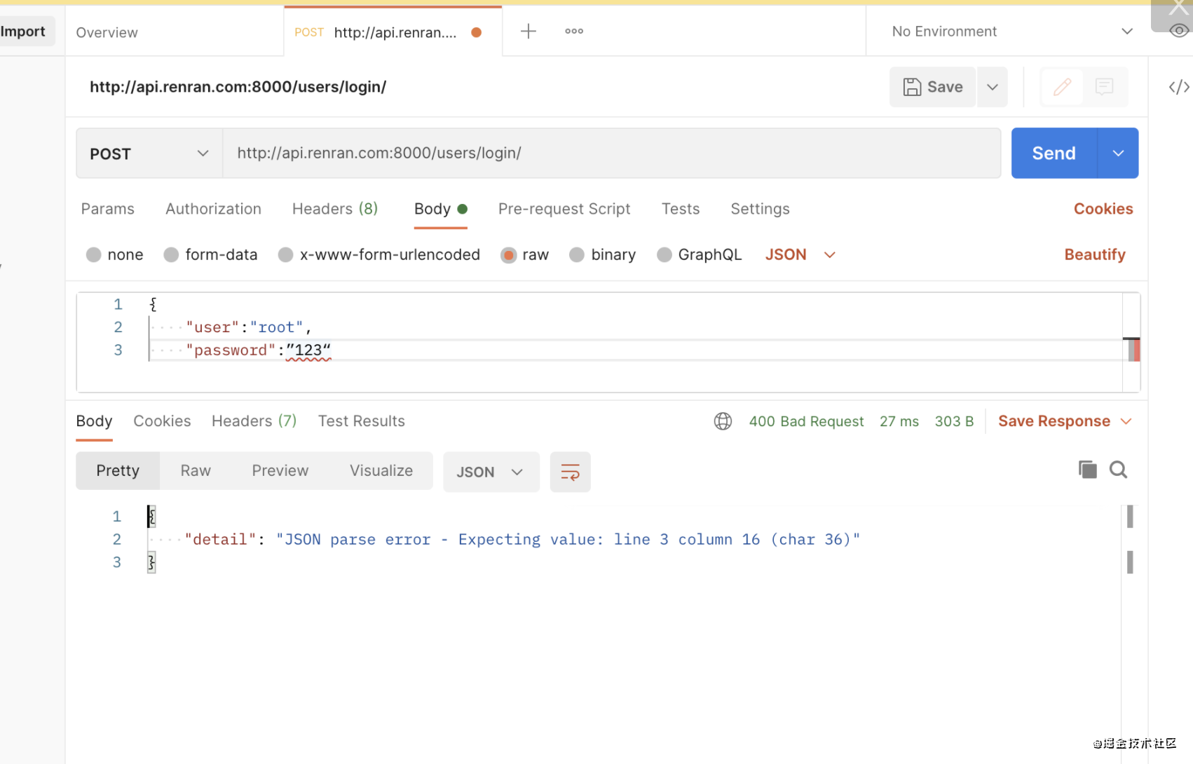Screen dimensions: 1193x764
Task: Expand the POST method dropdown
Action: point(149,154)
